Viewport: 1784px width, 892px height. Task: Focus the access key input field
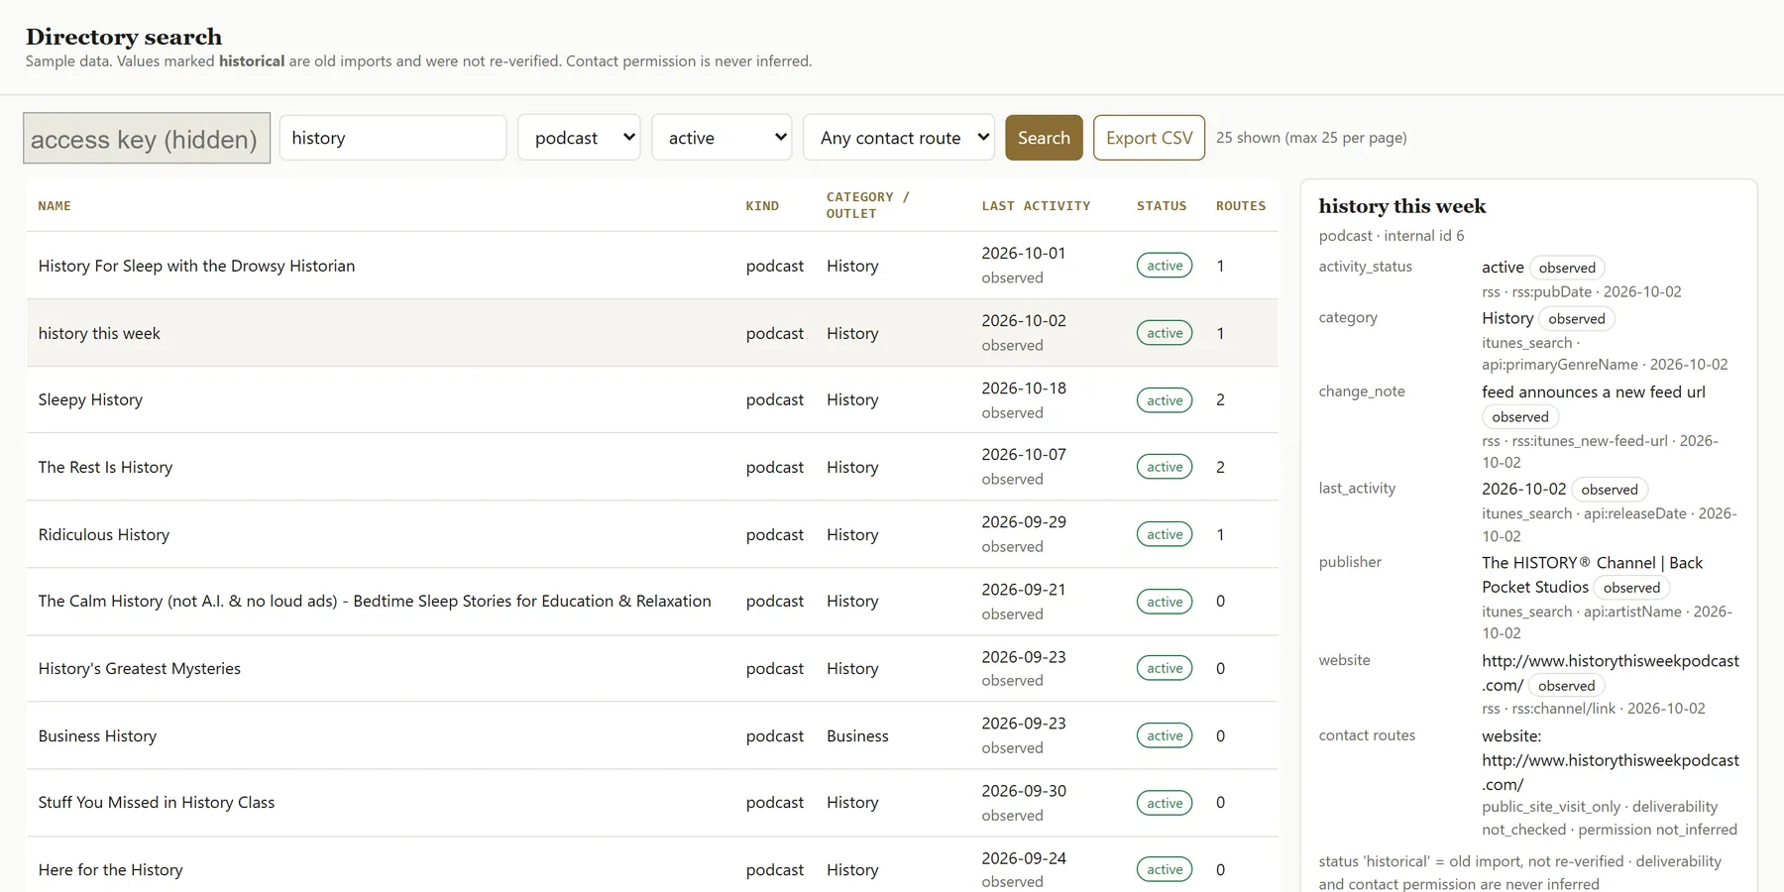point(147,138)
